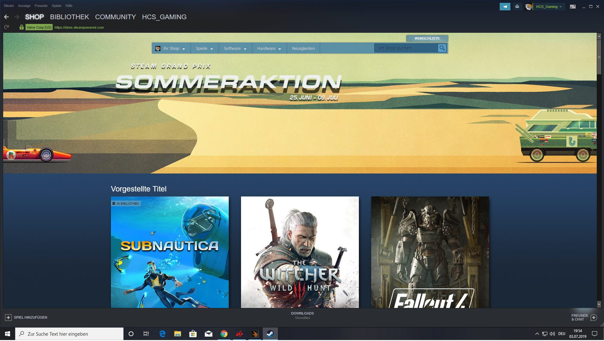
Task: Click the Sommeraktion banner title
Action: tap(229, 83)
